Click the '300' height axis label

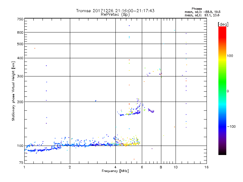[20, 76]
